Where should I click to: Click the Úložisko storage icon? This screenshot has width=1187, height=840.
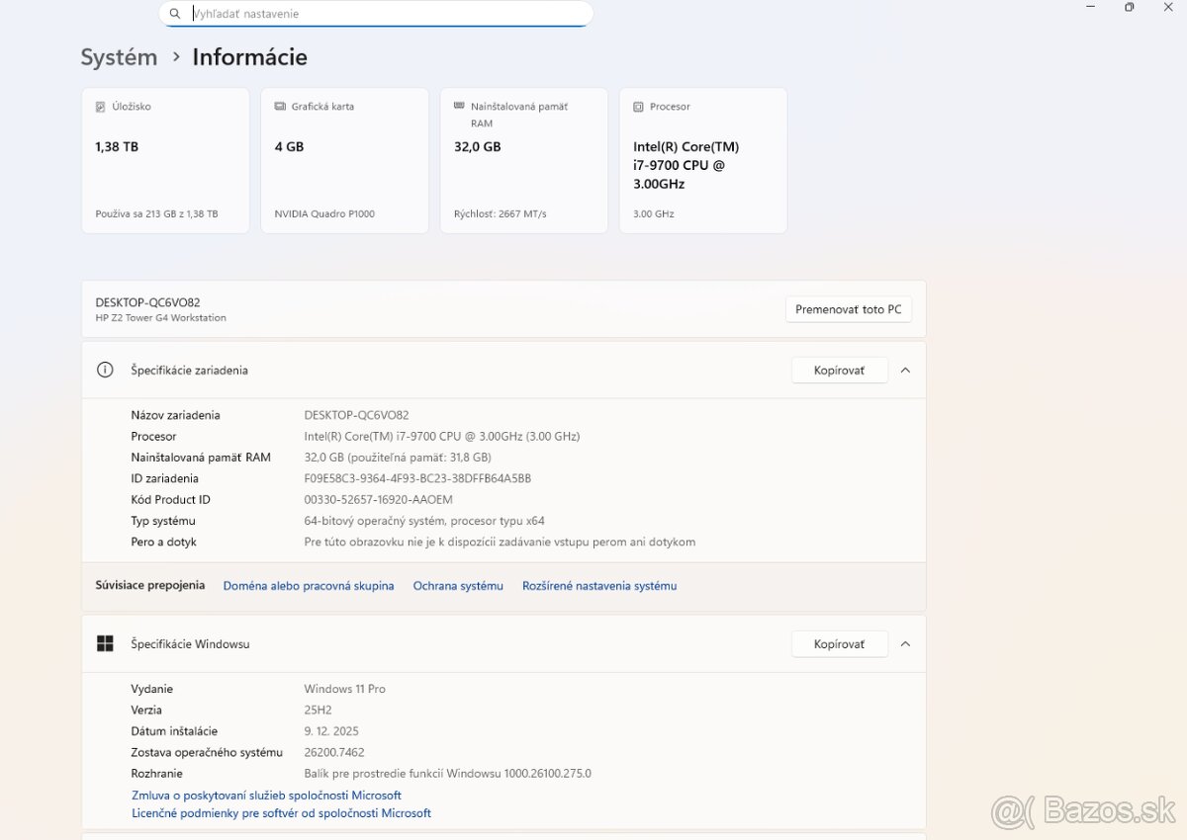(x=100, y=107)
